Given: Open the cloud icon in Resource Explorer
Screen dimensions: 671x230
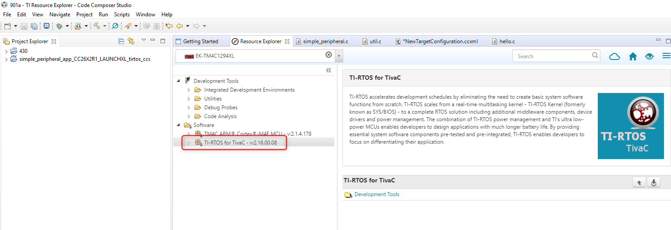Looking at the screenshot, I should pos(614,56).
